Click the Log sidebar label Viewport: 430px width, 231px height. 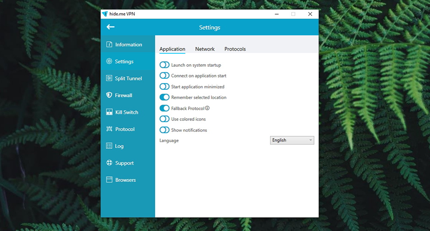[x=119, y=146]
